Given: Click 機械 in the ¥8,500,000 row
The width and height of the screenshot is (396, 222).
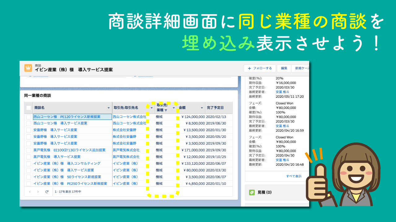Looking at the screenshot, I should (159, 123).
